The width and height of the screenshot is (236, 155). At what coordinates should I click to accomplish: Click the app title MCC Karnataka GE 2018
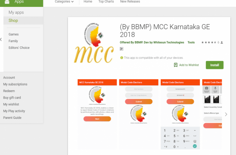pyautogui.click(x=165, y=31)
